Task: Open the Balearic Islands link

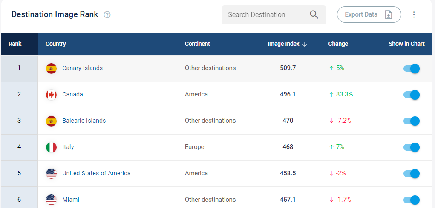Action: pos(84,121)
